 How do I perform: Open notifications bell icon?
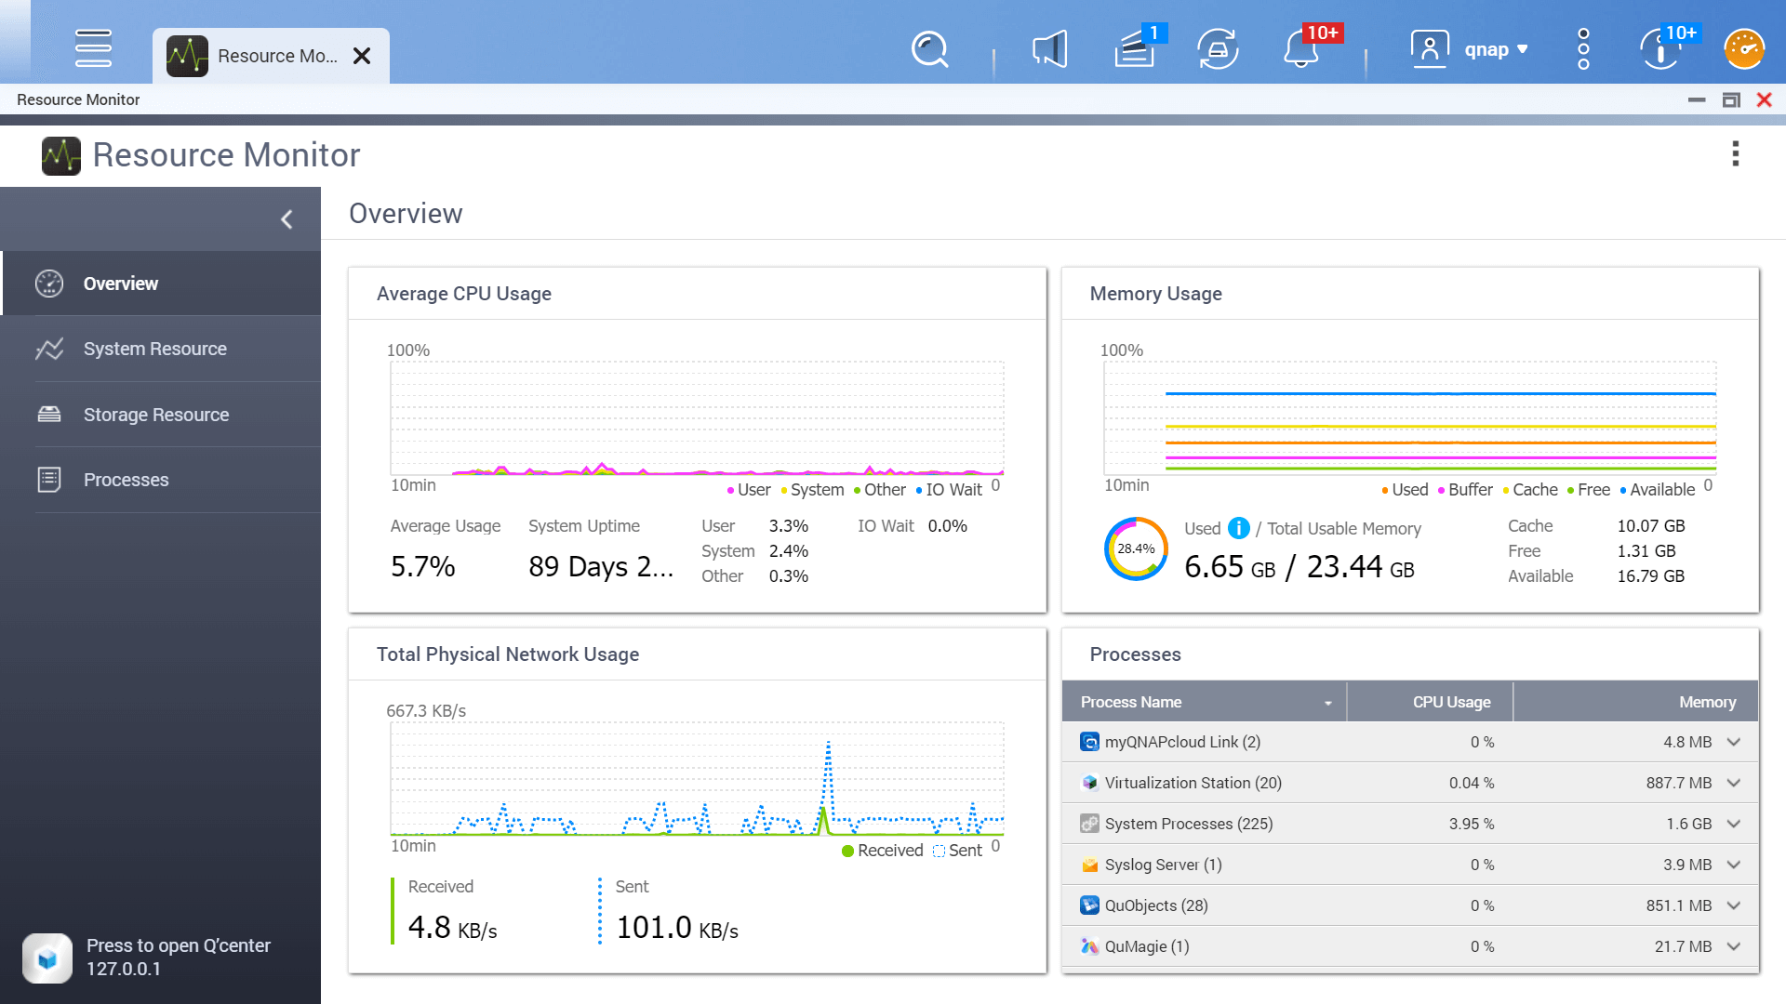pyautogui.click(x=1301, y=49)
